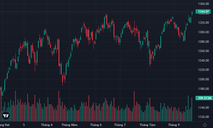Click the 1280.00 price scale label
Screen dimensions: 213x128
click(x=203, y=42)
